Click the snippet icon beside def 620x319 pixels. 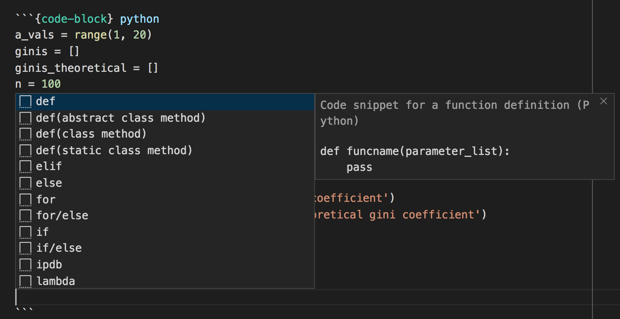click(25, 102)
